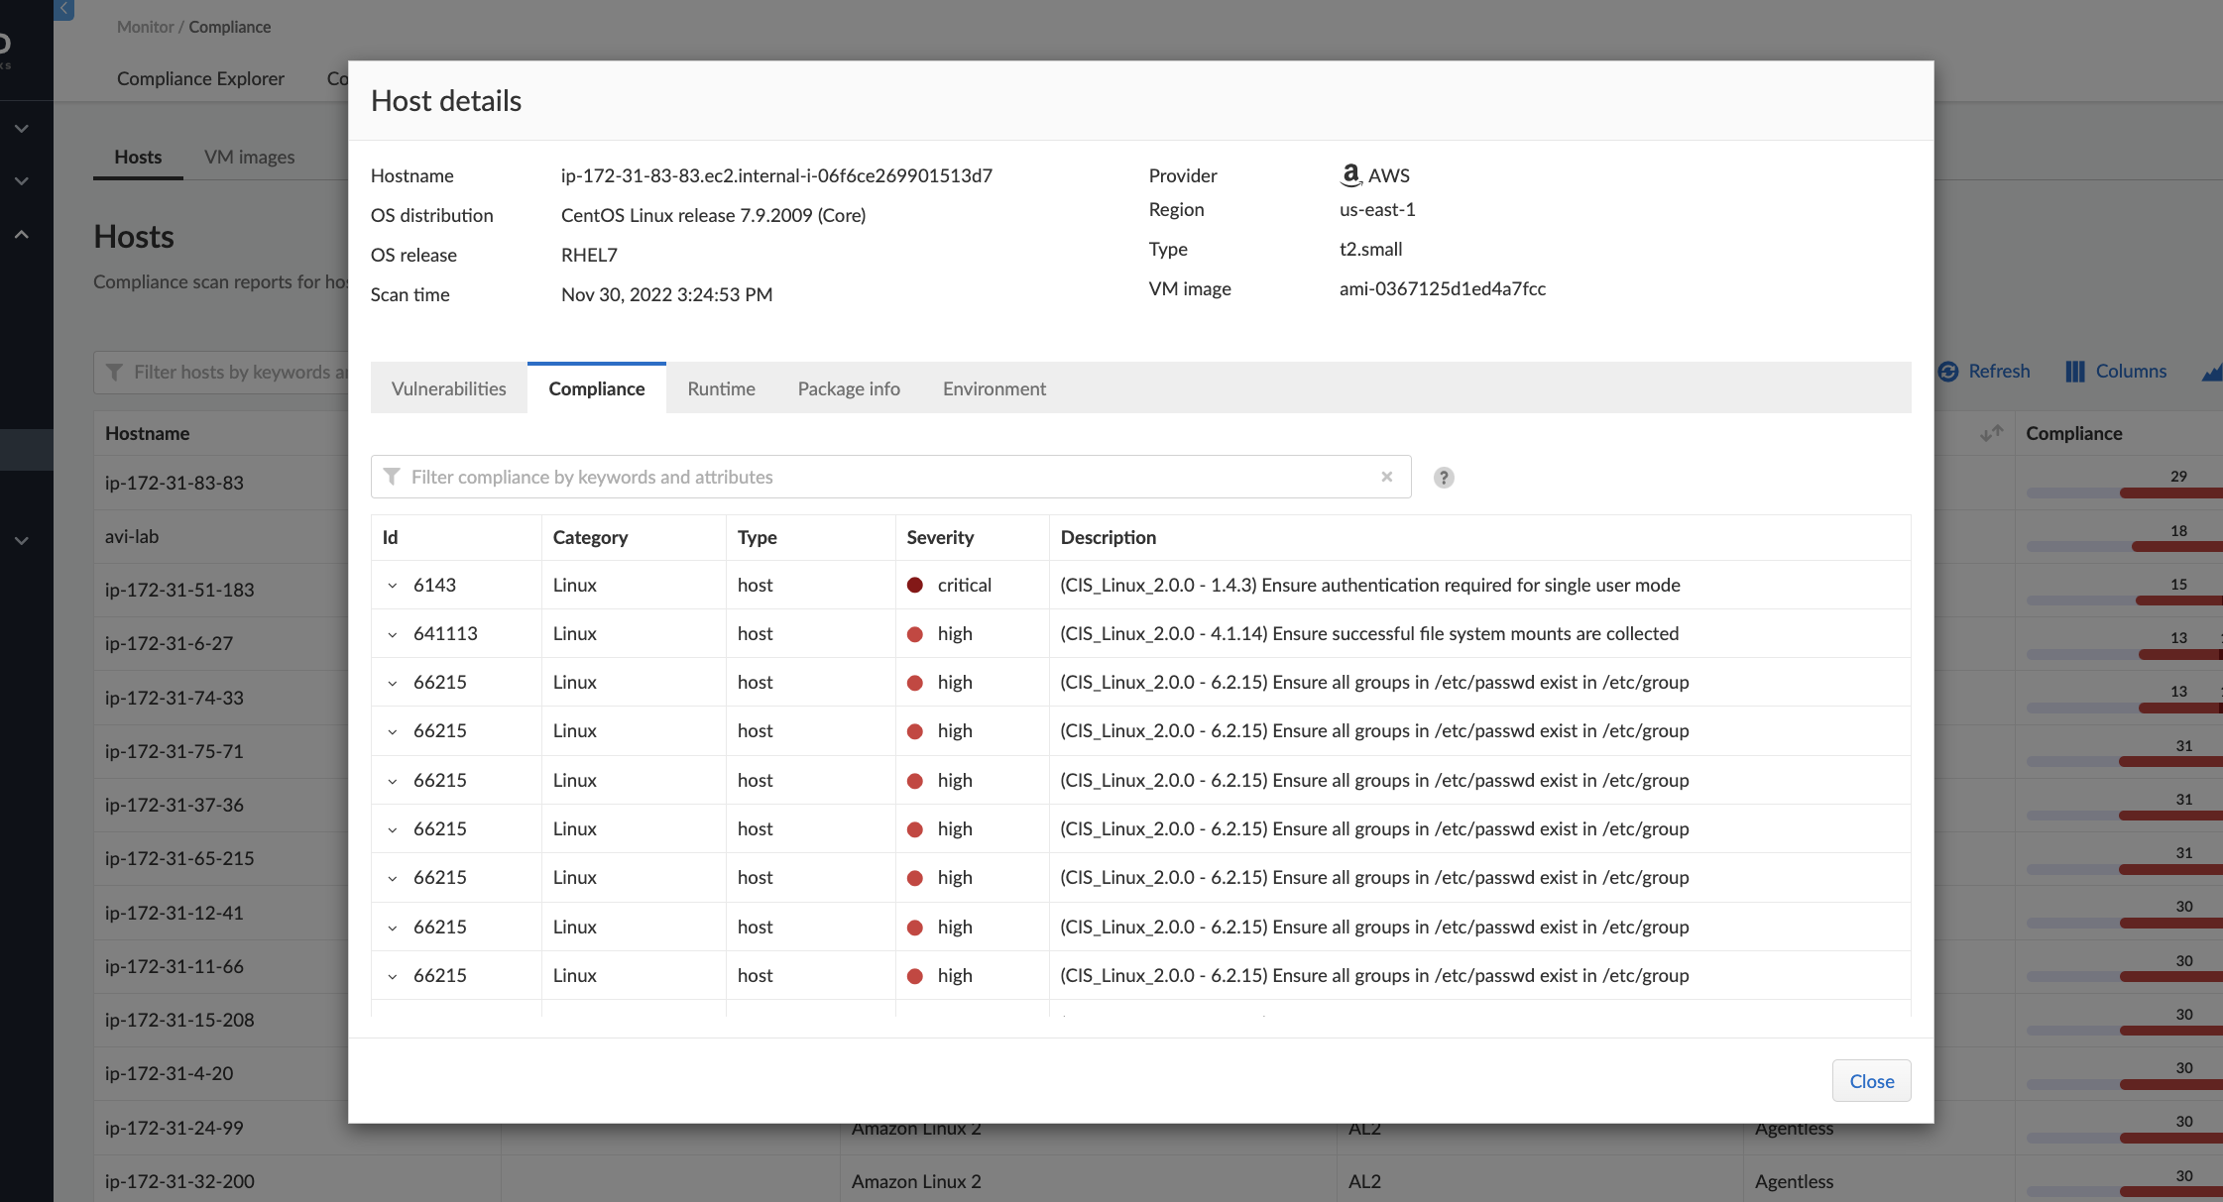Close the Host details dialog

coord(1871,1081)
